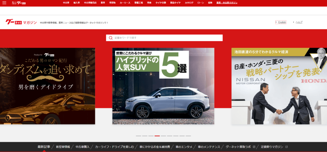Select first carousel indicator dash
The height and width of the screenshot is (152, 327).
pyautogui.click(x=139, y=136)
